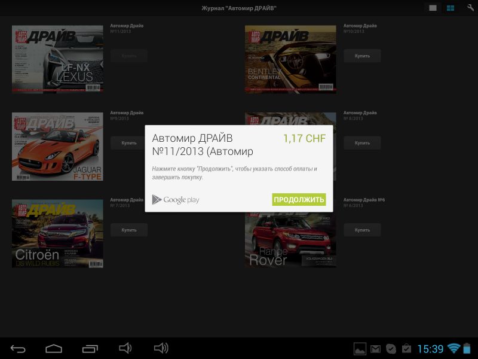Viewport: 478px width, 359px height.
Task: Buy issue №6/2013 with Купить button
Action: [x=362, y=230]
